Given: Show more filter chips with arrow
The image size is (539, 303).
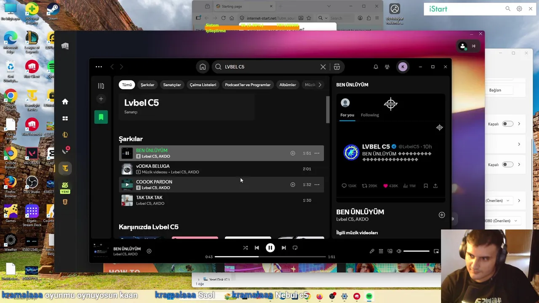Looking at the screenshot, I should [x=320, y=85].
